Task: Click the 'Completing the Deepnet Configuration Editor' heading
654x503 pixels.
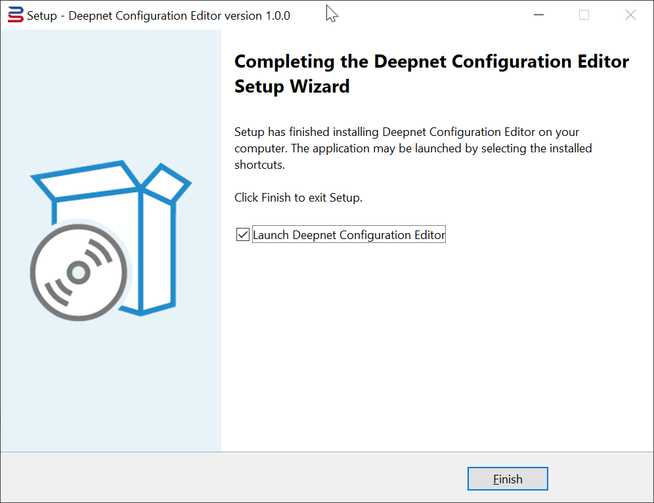Action: point(431,62)
